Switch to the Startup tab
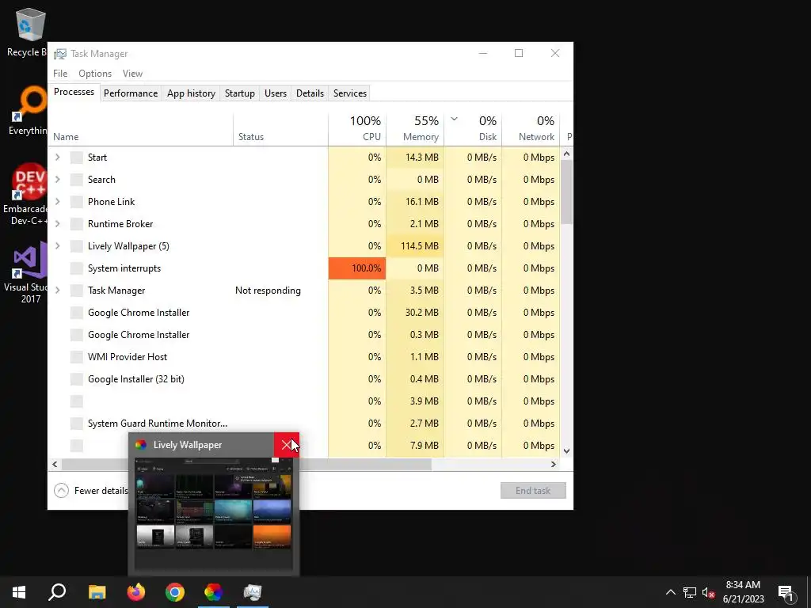Image resolution: width=811 pixels, height=608 pixels. pos(239,93)
